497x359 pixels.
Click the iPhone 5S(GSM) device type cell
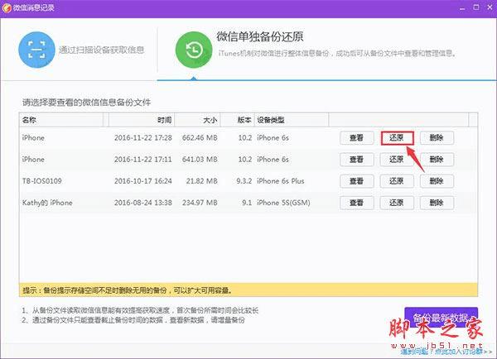tap(283, 203)
